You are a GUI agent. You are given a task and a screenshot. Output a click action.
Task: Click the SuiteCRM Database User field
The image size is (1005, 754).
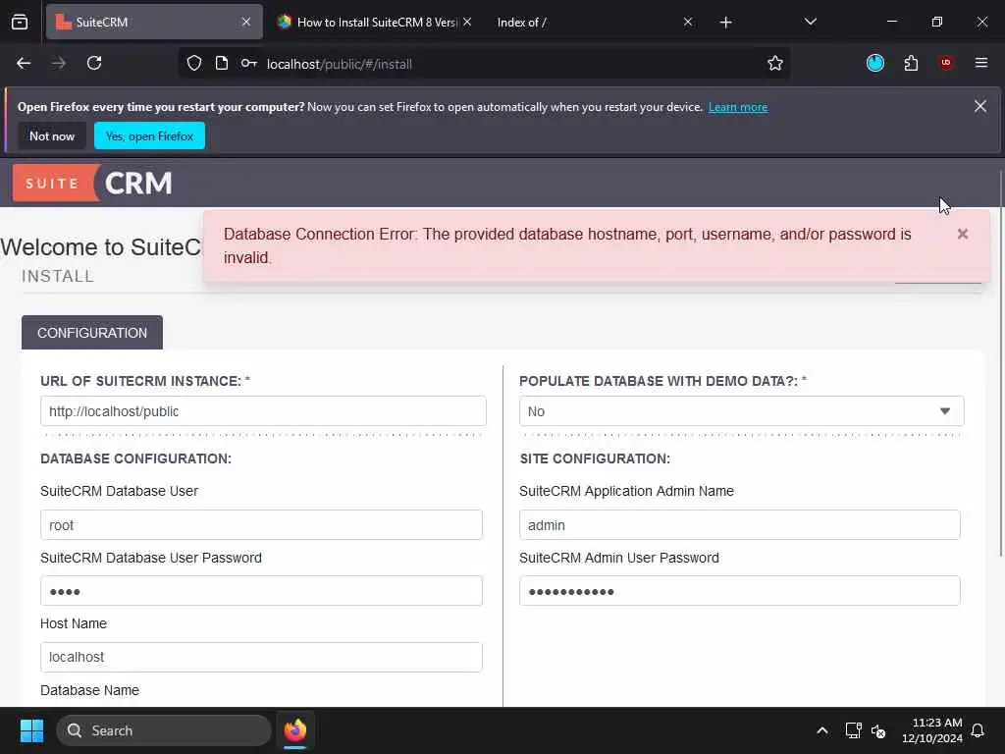tap(261, 525)
